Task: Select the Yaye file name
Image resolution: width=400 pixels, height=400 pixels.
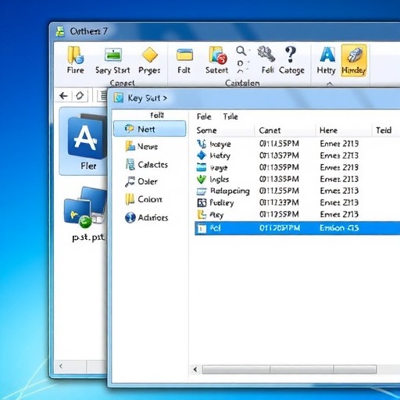Action: point(219,167)
